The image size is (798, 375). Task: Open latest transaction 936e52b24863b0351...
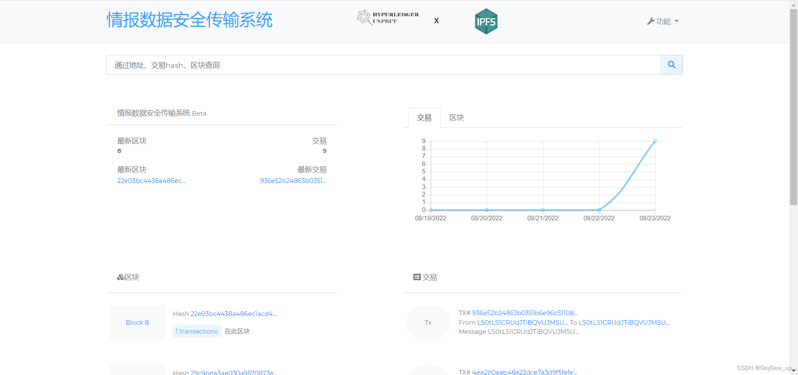click(x=293, y=181)
